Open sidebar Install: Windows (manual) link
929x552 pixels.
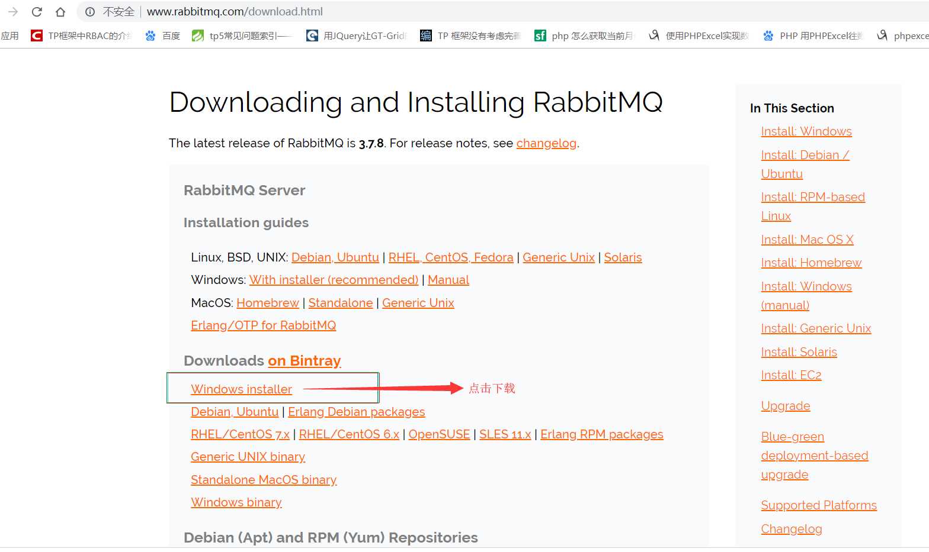click(x=806, y=296)
